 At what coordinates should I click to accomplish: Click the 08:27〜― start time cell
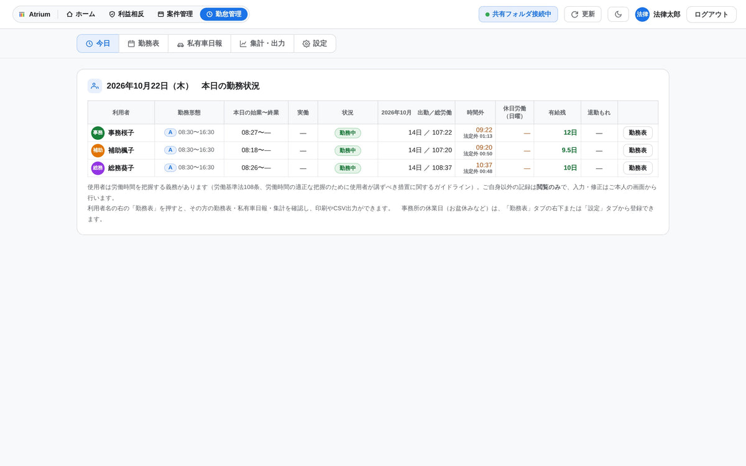[x=256, y=133]
